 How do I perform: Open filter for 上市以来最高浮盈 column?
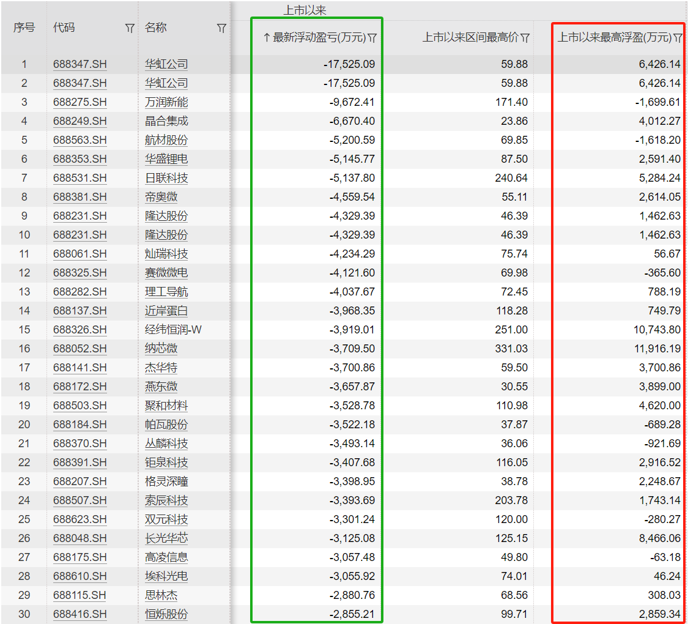(678, 38)
